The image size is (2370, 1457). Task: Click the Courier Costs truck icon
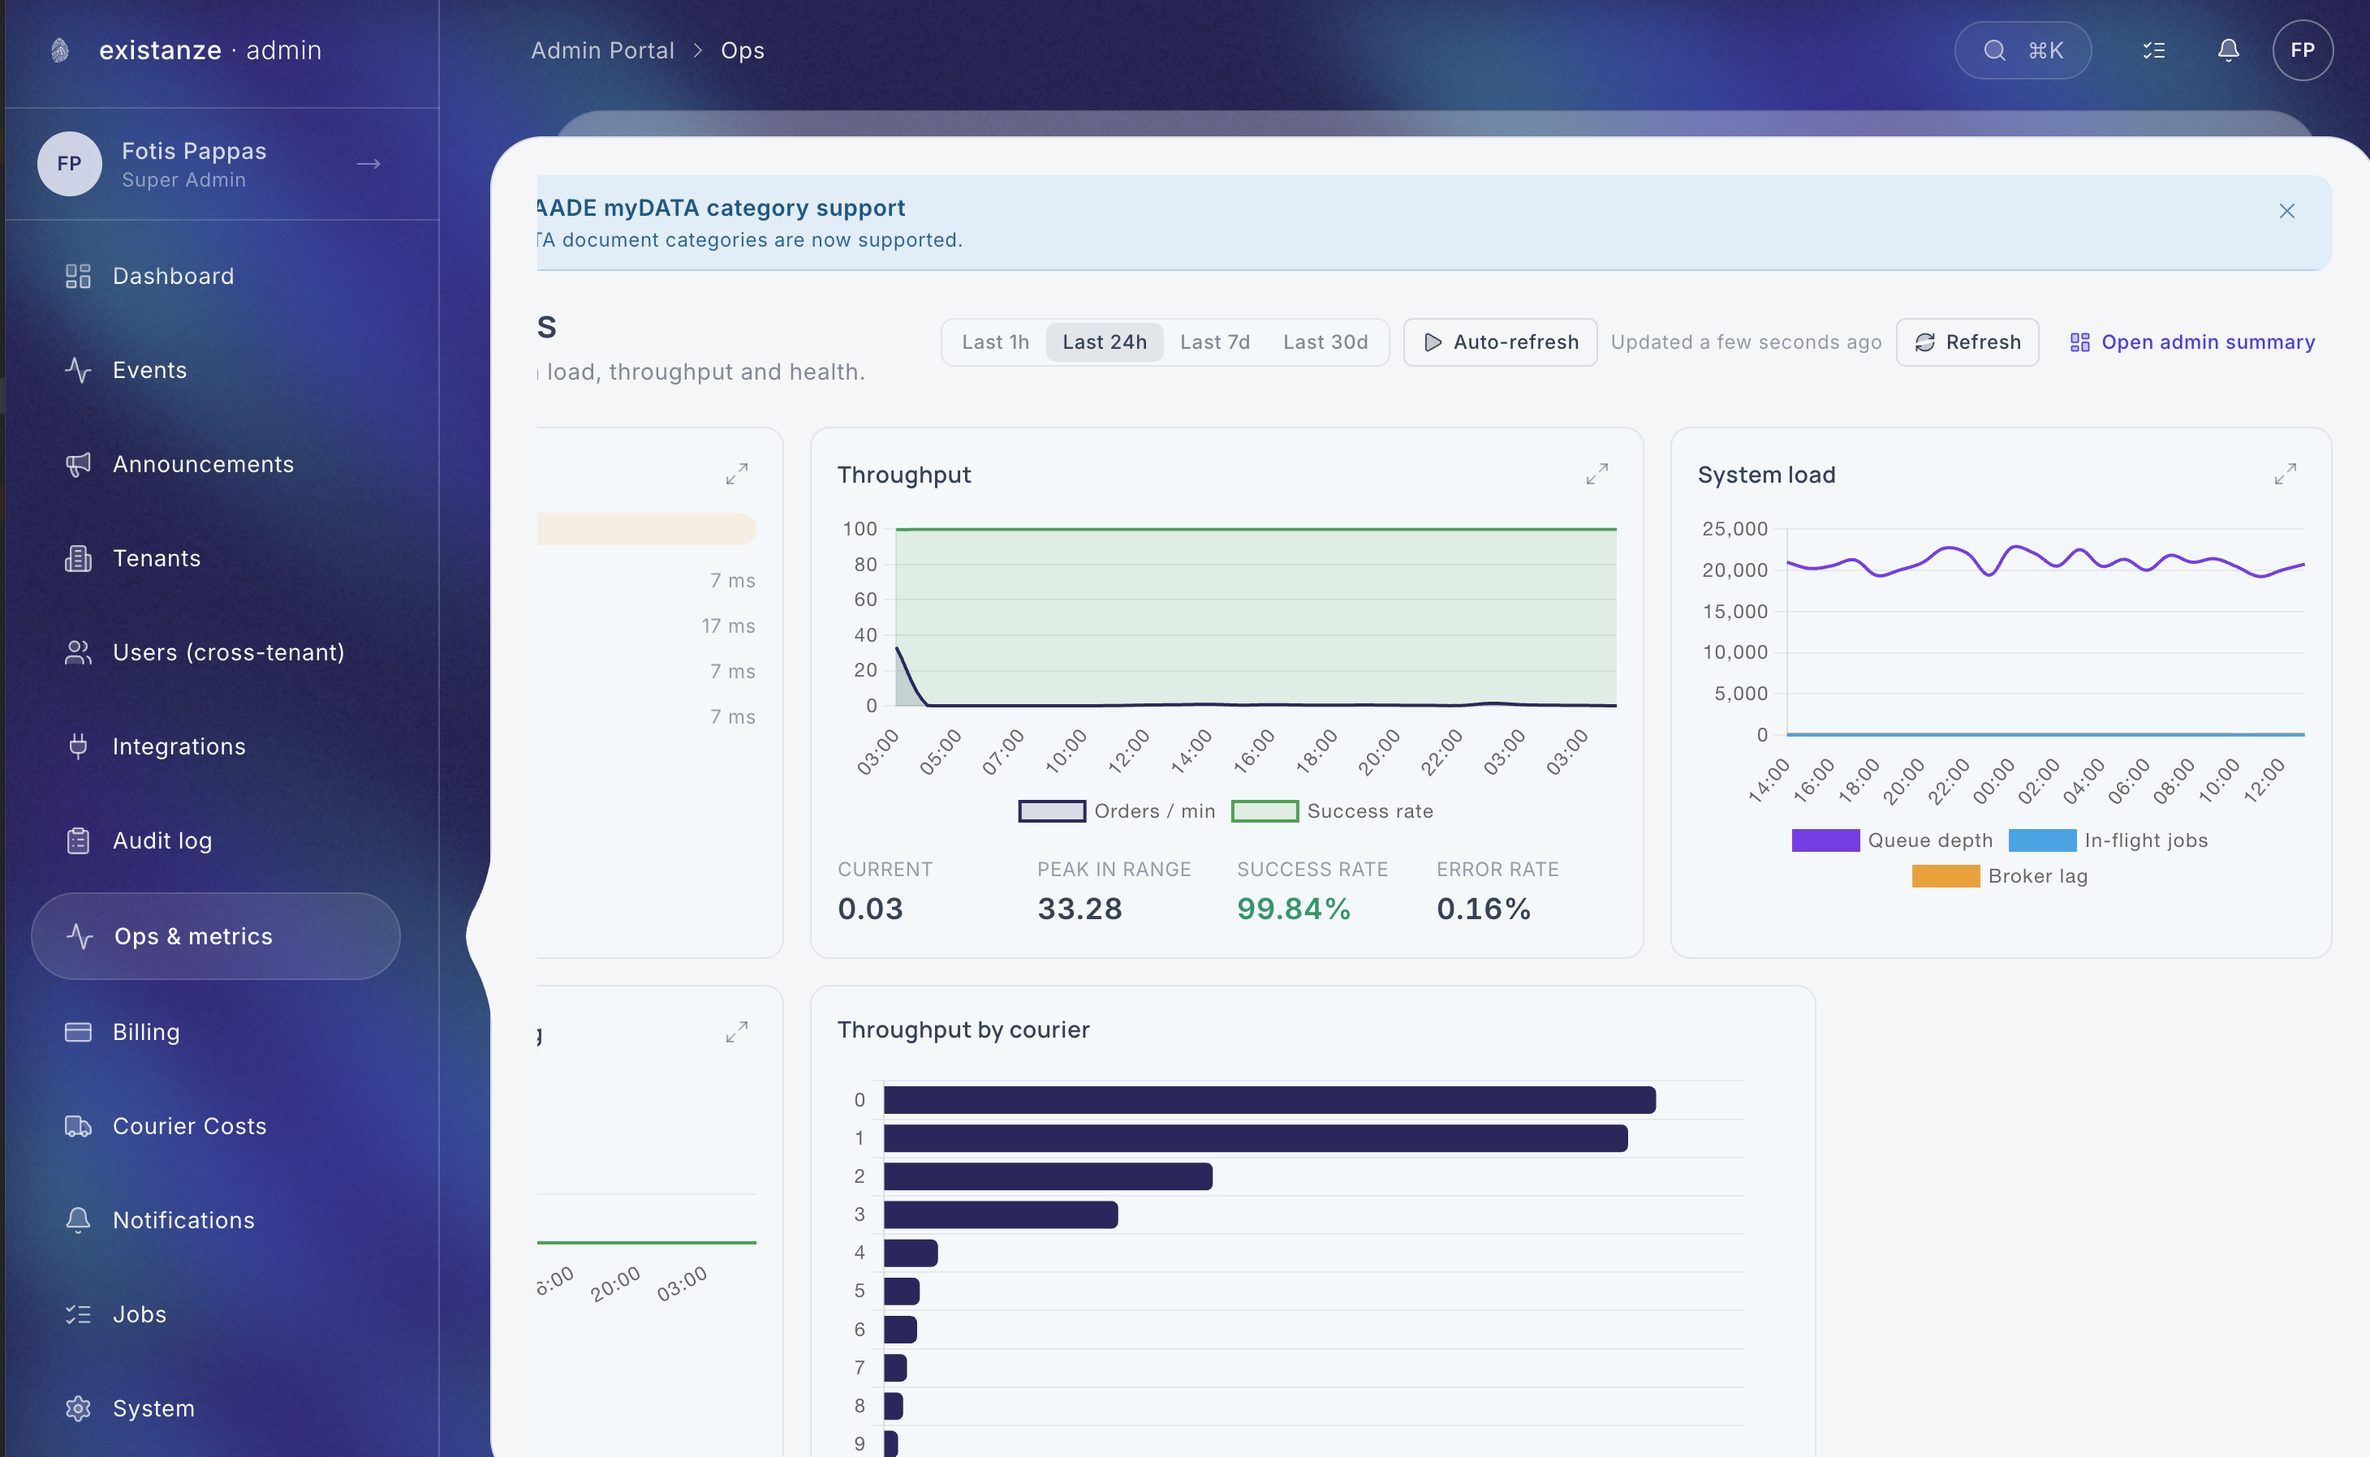point(78,1125)
